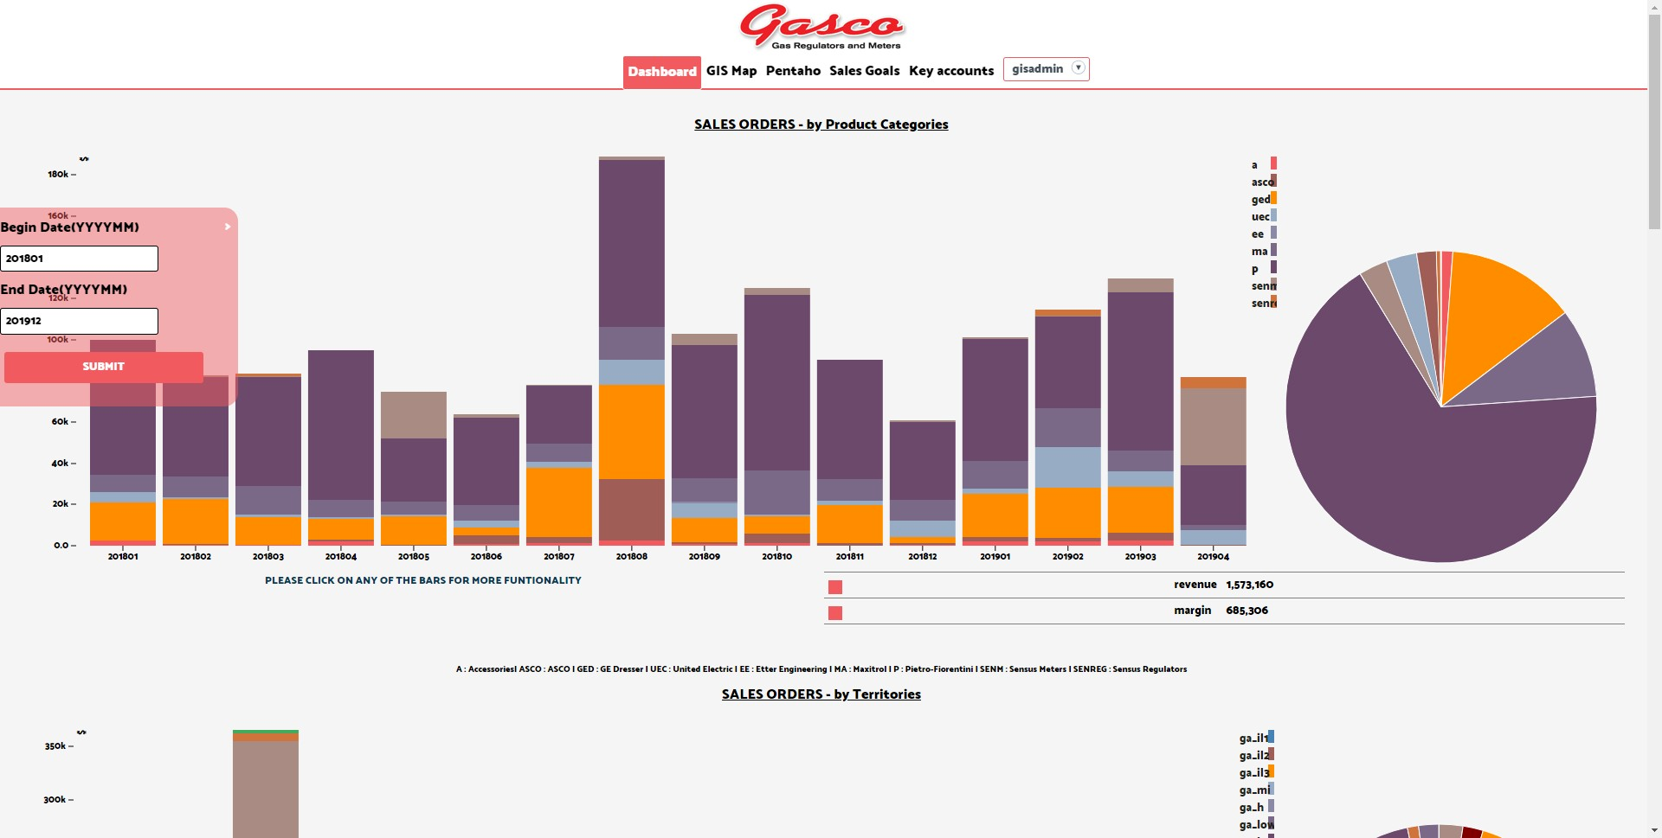Click the 350k territory y-axis label
1662x838 pixels.
click(x=55, y=746)
